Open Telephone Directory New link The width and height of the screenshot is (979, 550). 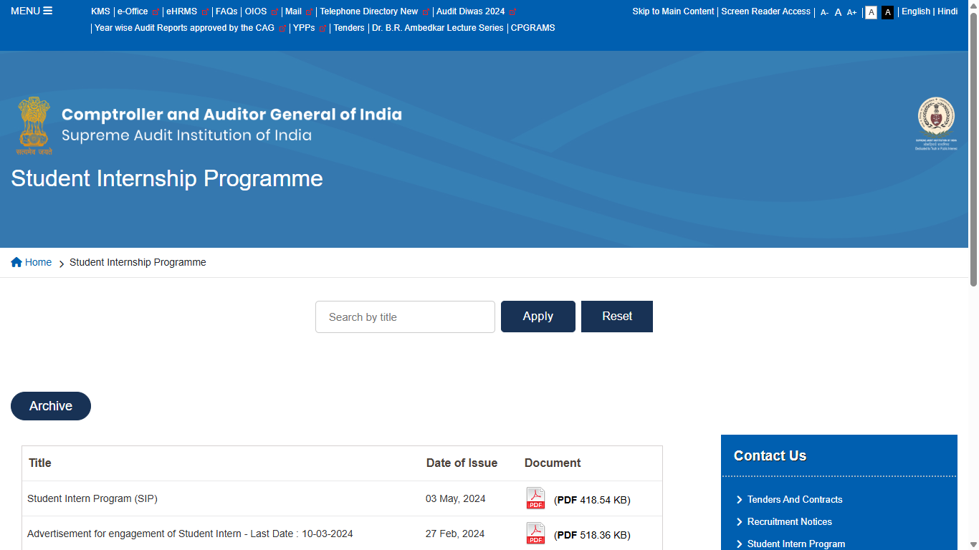369,11
